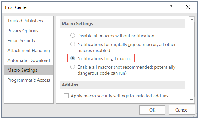199x119 pixels.
Task: Click the vertical scrollbar track
Action: [192, 59]
